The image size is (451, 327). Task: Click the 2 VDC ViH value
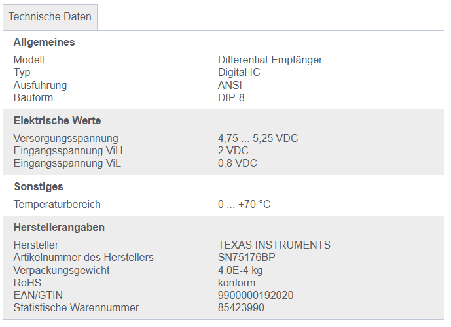click(233, 151)
